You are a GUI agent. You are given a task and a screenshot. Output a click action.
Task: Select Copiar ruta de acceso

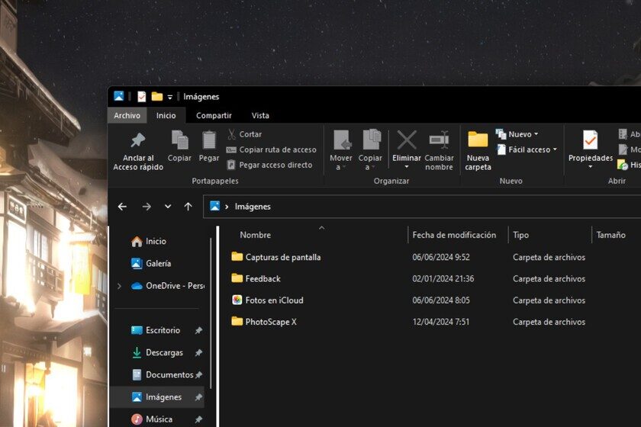(272, 149)
